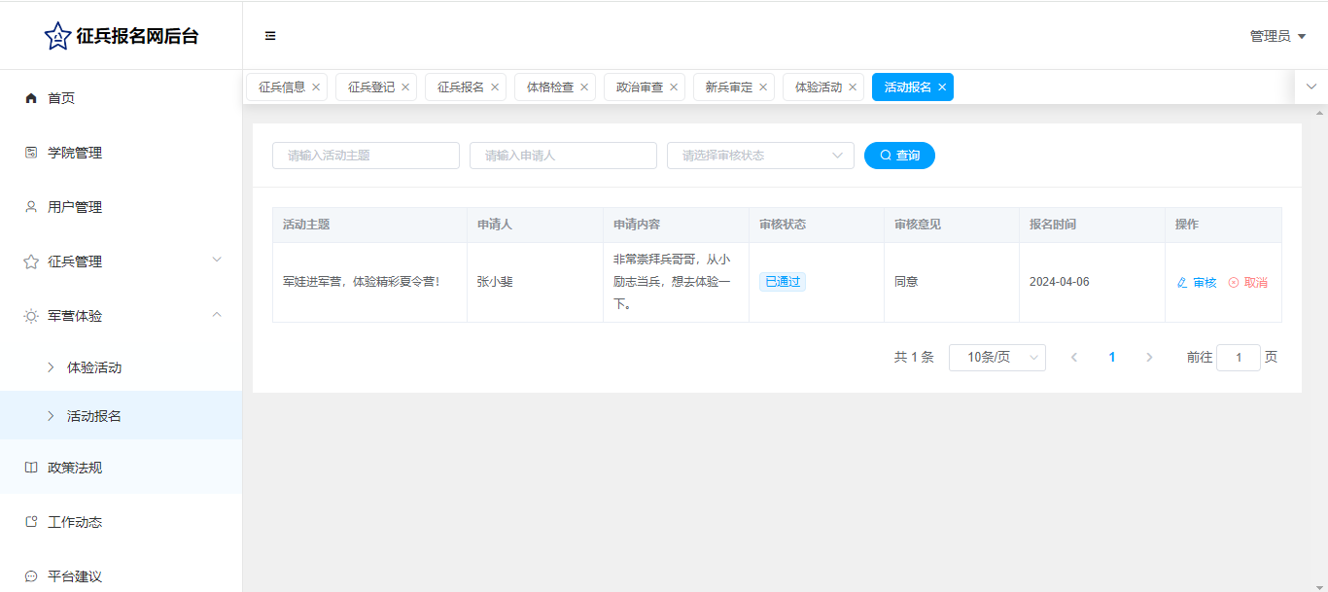This screenshot has width=1328, height=592.
Task: Open 学院管理 in the sidebar
Action: pyautogui.click(x=75, y=153)
